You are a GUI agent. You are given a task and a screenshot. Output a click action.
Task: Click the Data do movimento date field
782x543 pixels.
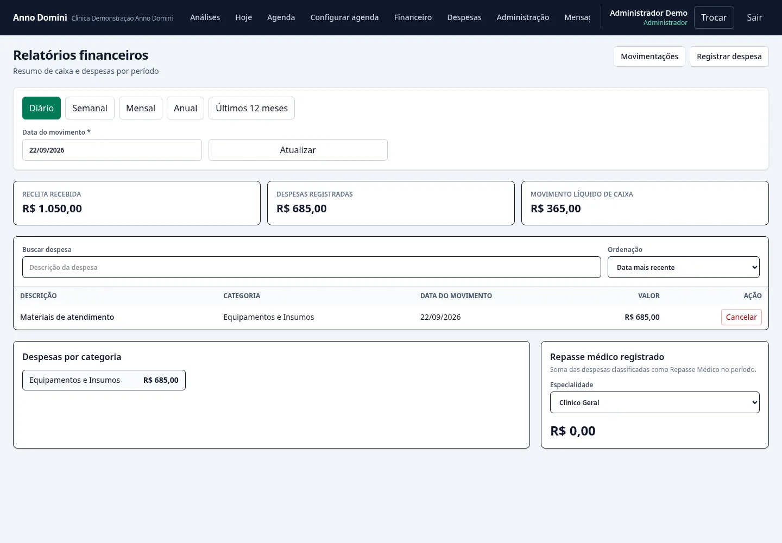(112, 150)
